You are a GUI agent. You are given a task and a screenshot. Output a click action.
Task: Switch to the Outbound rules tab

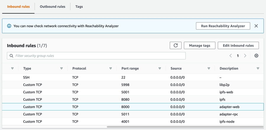(x=52, y=6)
